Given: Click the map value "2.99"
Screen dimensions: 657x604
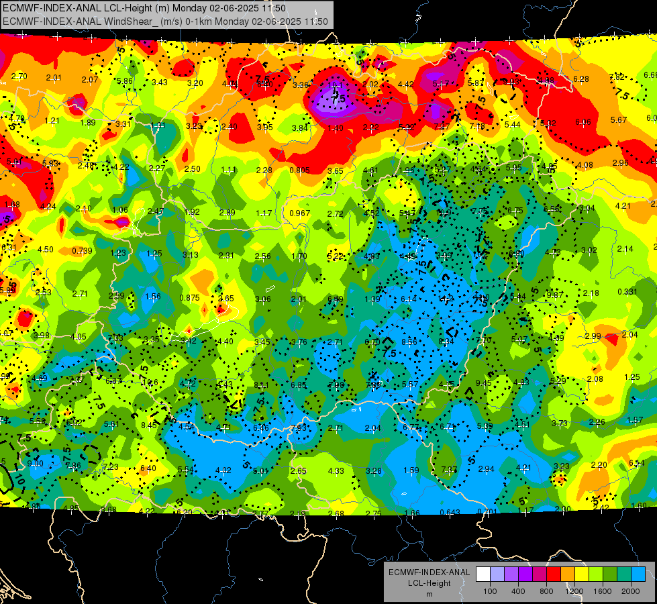Looking at the screenshot, I should (593, 336).
